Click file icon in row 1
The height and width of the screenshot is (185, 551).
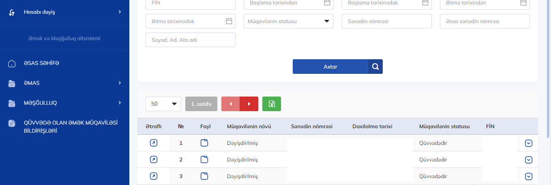coord(204,143)
